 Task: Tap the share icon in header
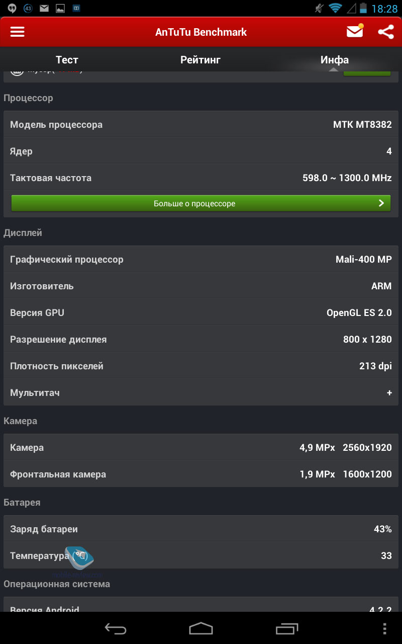pyautogui.click(x=385, y=32)
